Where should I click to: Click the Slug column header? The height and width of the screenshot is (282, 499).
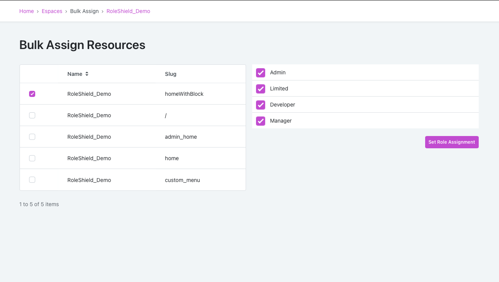(171, 74)
